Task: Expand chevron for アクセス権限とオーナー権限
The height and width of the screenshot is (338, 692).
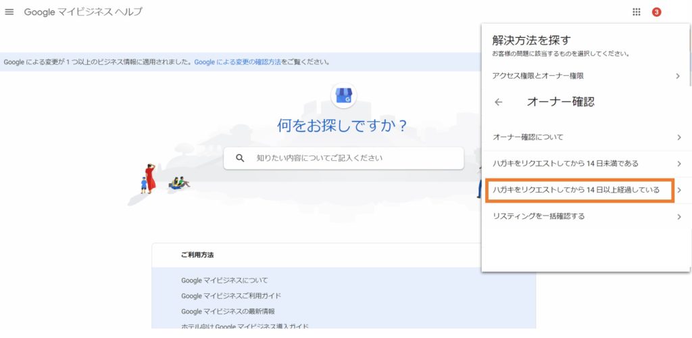Action: 678,76
